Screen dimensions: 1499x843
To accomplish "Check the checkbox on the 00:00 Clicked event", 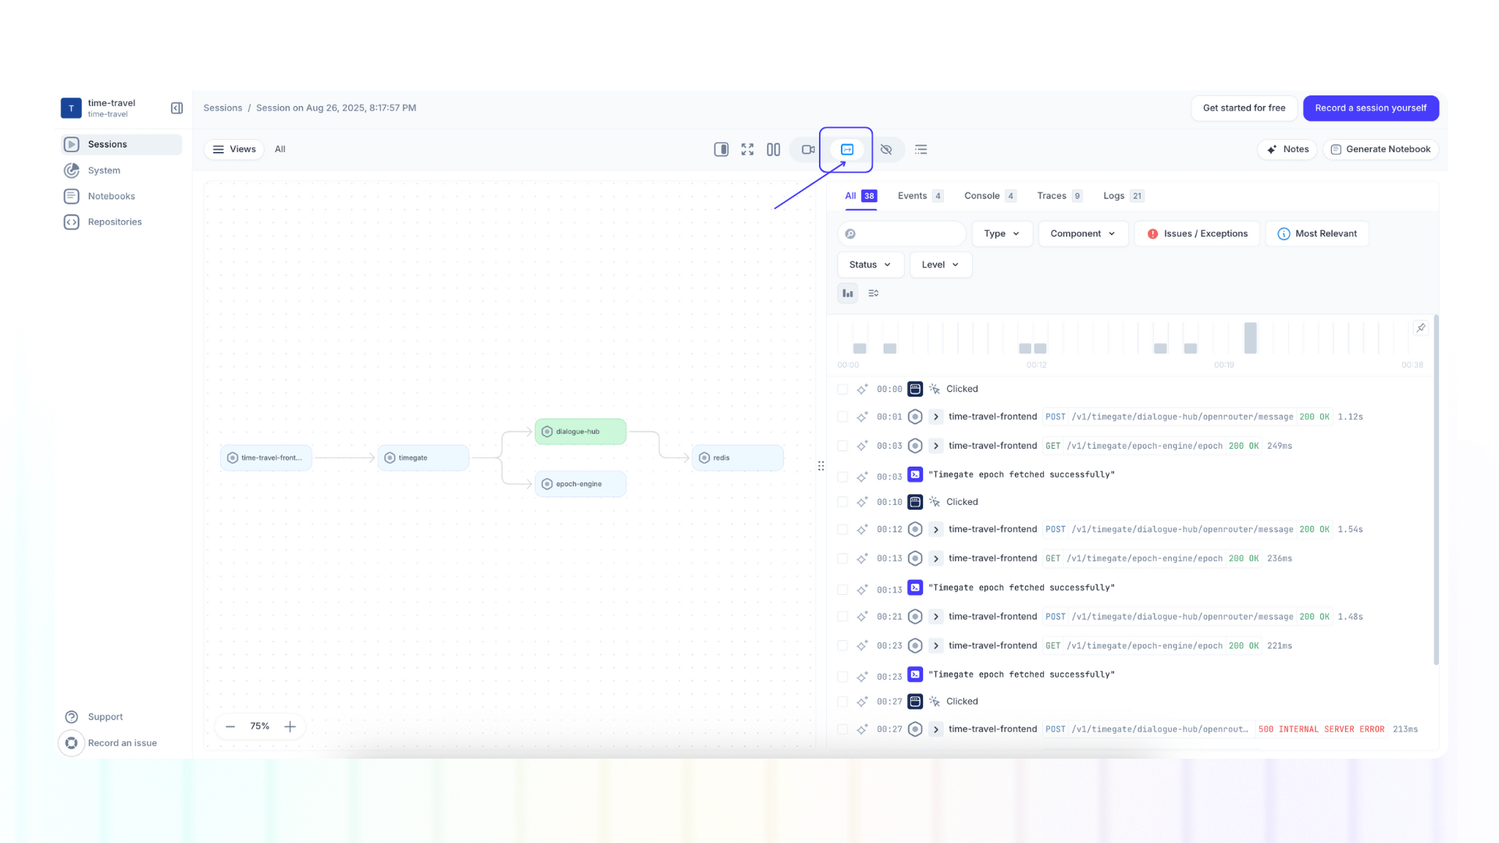I will (x=842, y=389).
